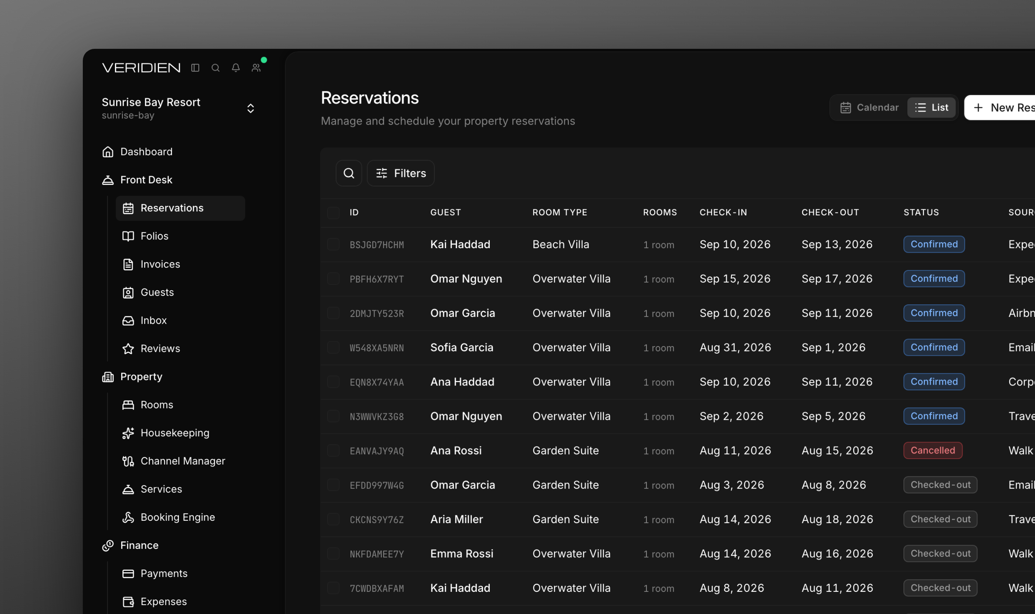This screenshot has width=1035, height=614.
Task: Select the W548XA5NRN reservation checkbox
Action: 333,348
